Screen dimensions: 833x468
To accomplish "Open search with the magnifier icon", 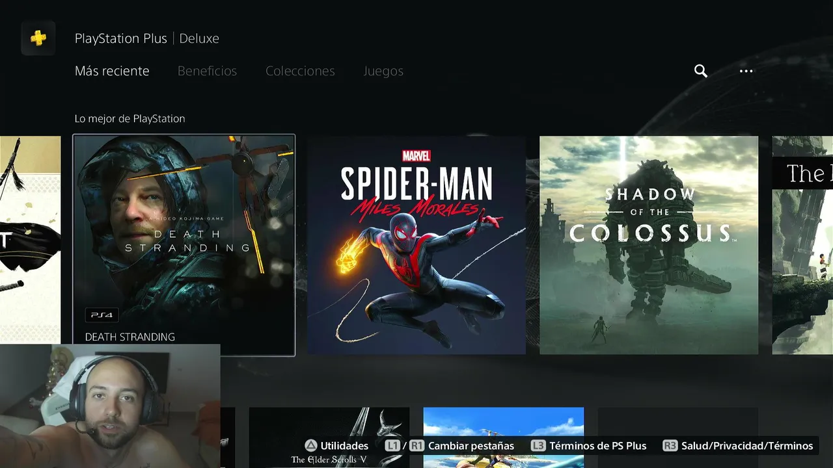I will (700, 71).
